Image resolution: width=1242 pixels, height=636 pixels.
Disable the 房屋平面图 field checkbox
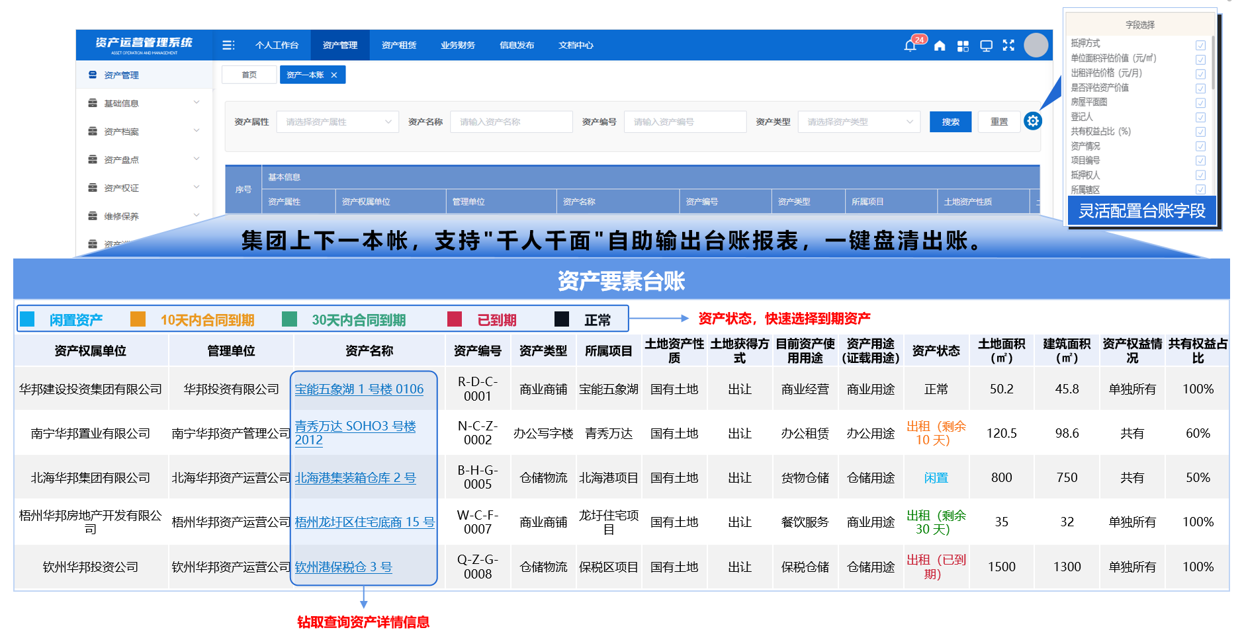[x=1200, y=102]
